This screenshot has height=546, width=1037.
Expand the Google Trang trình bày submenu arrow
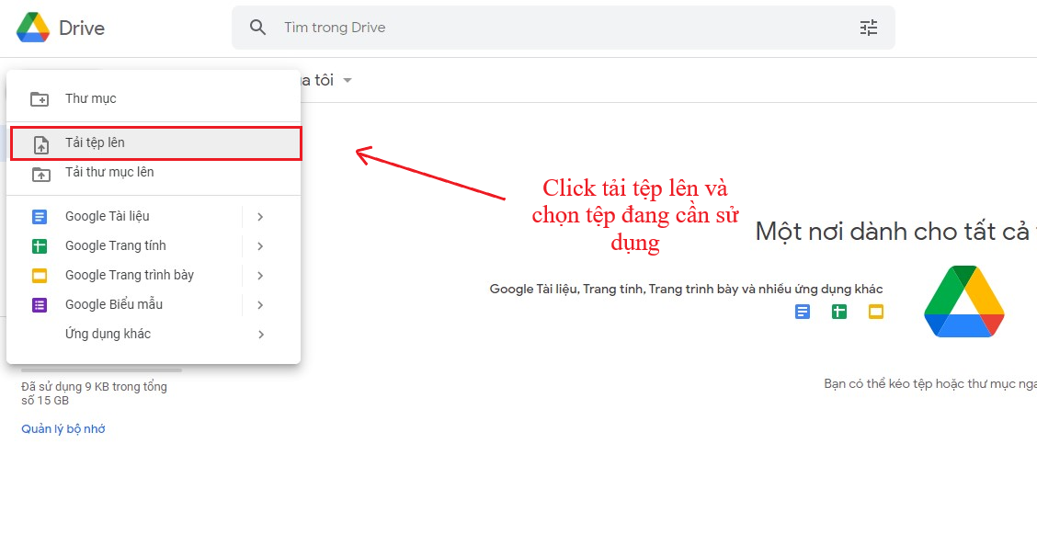[x=260, y=276]
